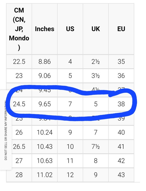The height and width of the screenshot is (191, 146).
Task: Click the US column header
Action: (x=70, y=29)
